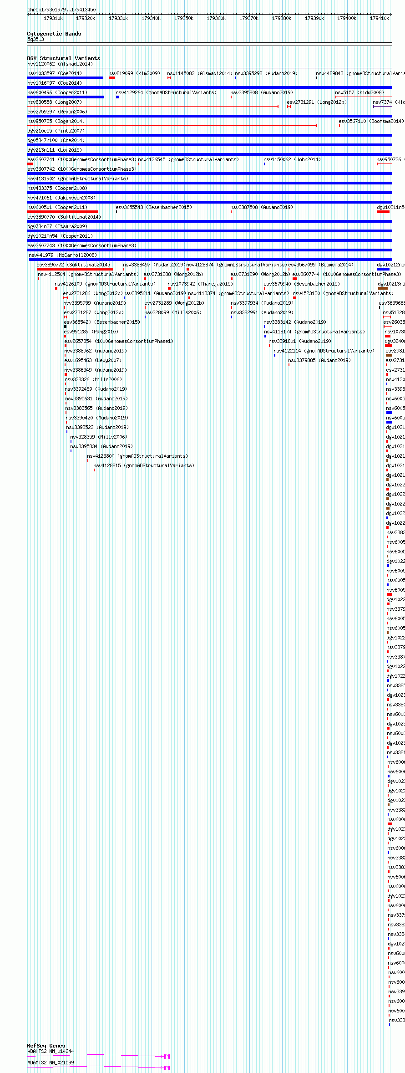Click the chr5:179301979..179413450 coordinate label
The width and height of the screenshot is (405, 1073).
pos(61,10)
